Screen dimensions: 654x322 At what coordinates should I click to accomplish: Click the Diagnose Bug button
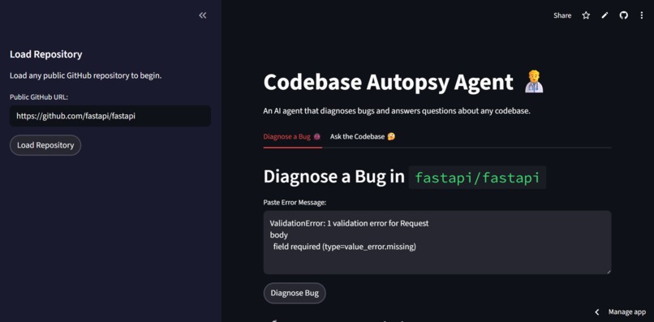[295, 293]
